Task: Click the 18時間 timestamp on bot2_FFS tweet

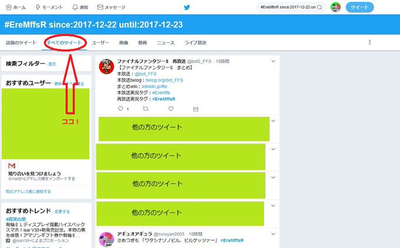Action: click(223, 61)
